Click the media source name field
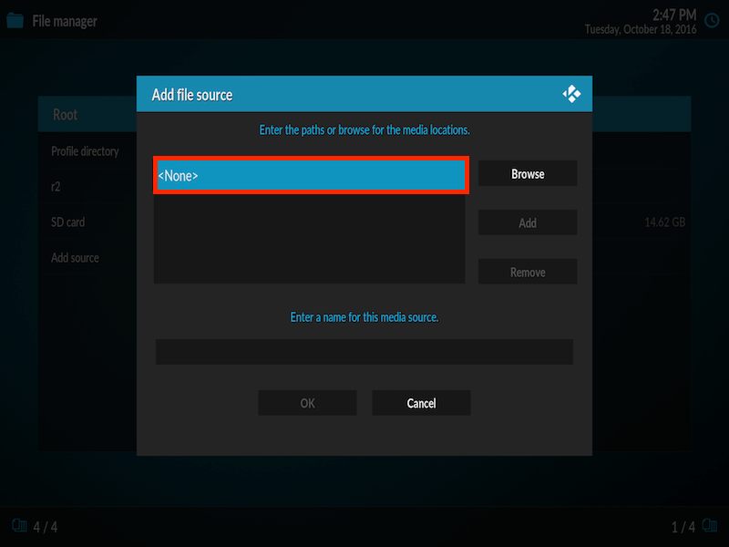Viewport: 729px width, 547px height. [x=364, y=352]
